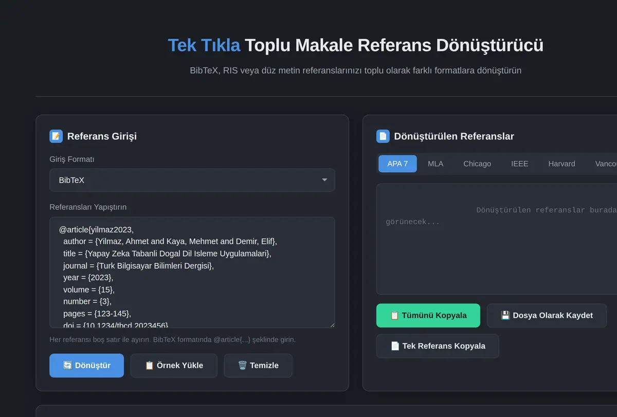
Task: Copy all with Tümünü Kopyala button
Action: (428, 315)
